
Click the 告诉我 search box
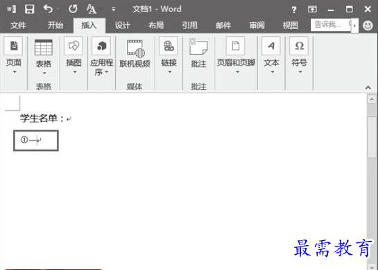coord(331,25)
